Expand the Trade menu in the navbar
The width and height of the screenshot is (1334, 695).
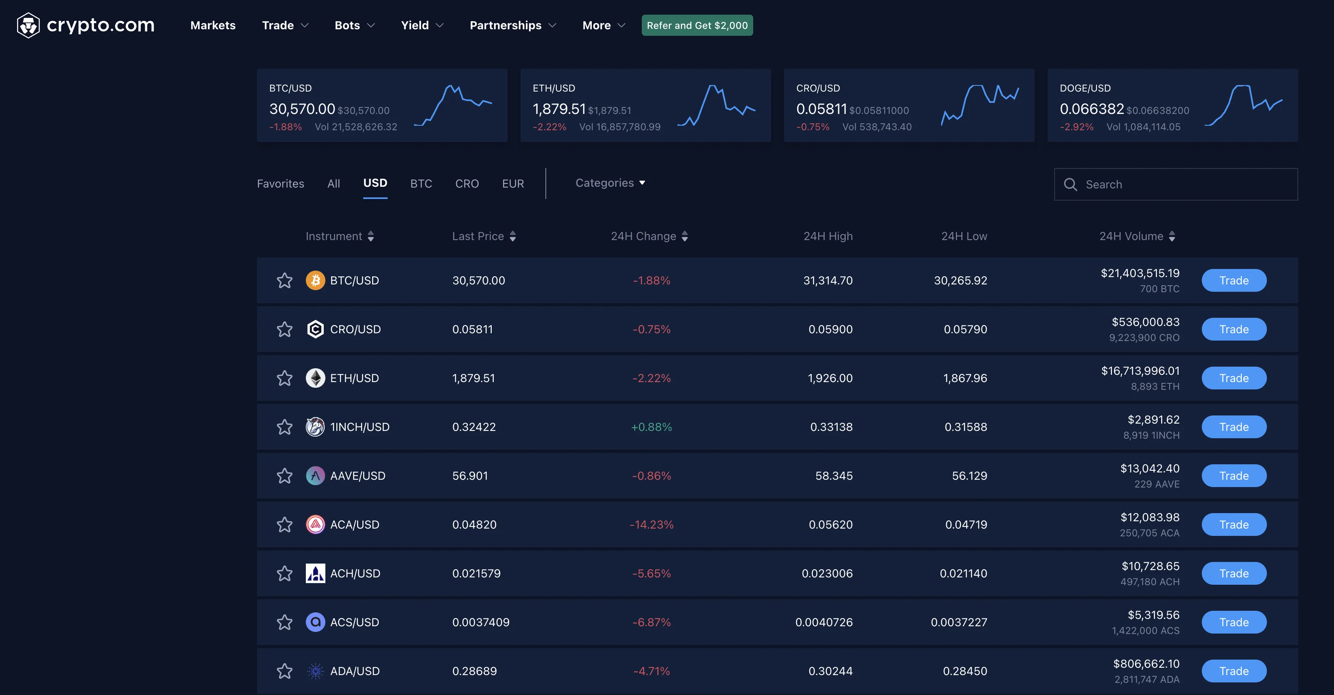pyautogui.click(x=286, y=25)
